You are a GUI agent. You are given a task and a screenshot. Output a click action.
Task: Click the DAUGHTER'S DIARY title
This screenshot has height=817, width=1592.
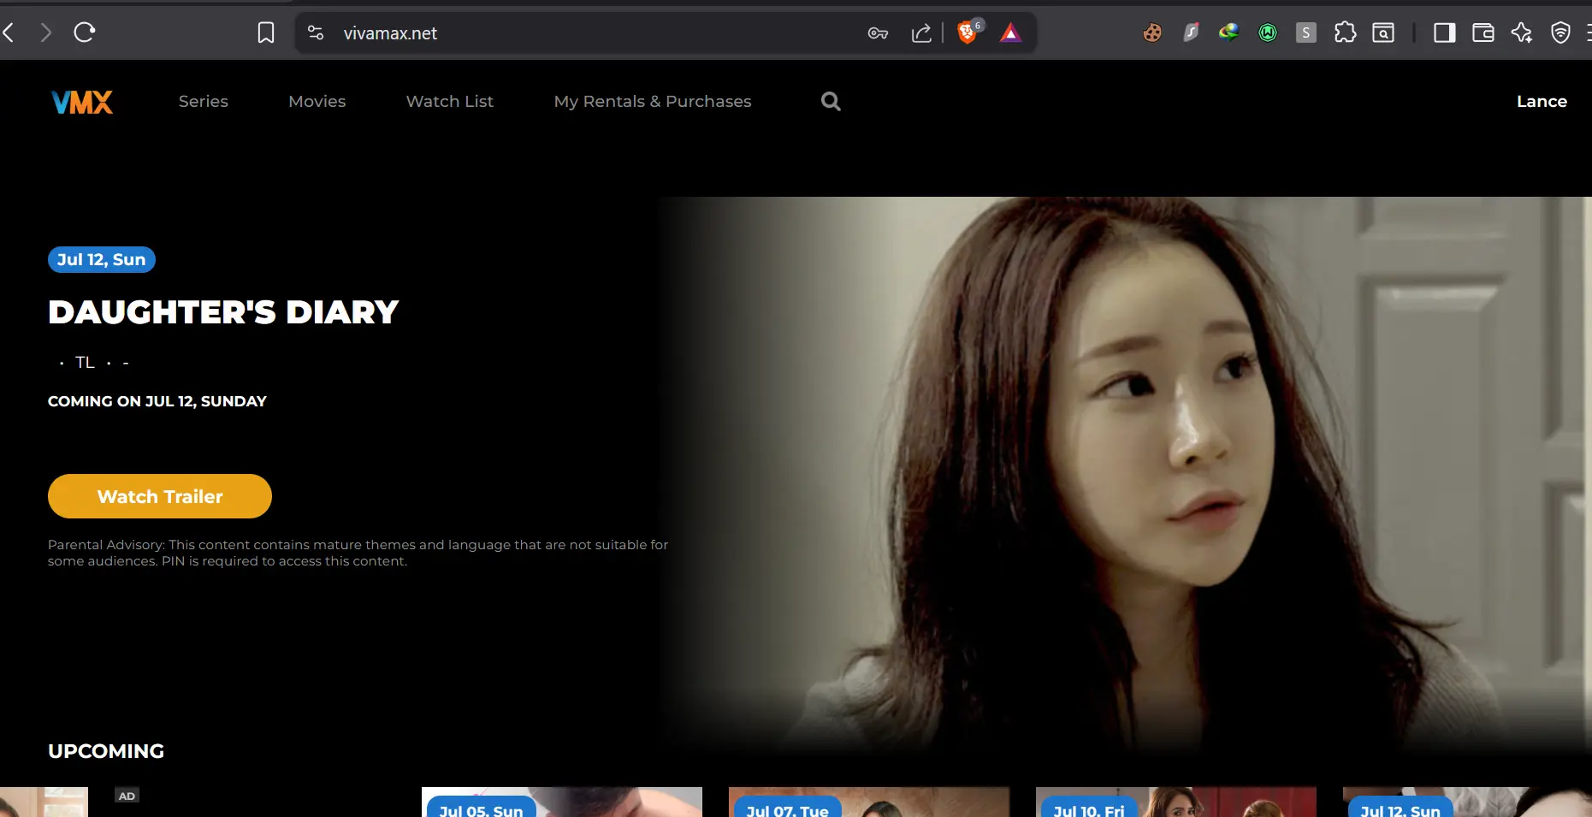223,312
